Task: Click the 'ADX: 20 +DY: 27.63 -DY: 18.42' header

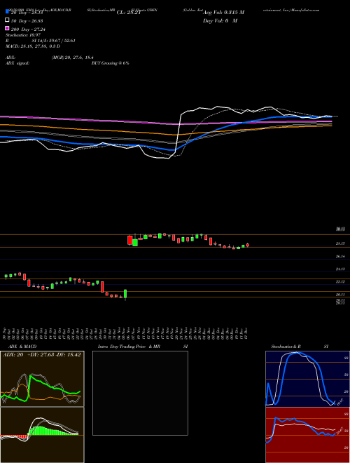Action: (42, 354)
